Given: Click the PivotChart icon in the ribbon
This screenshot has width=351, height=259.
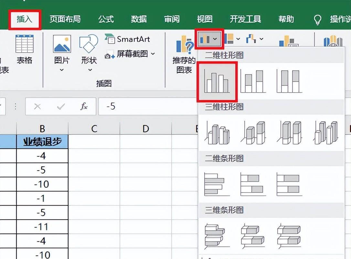Looking at the screenshot, I should click(289, 41).
